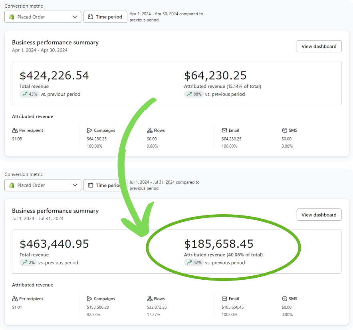Image resolution: width=353 pixels, height=330 pixels.
Task: Open View dashboard in the July summary
Action: tap(319, 215)
